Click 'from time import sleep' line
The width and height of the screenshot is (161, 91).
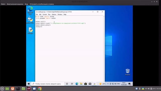coord(45,16)
